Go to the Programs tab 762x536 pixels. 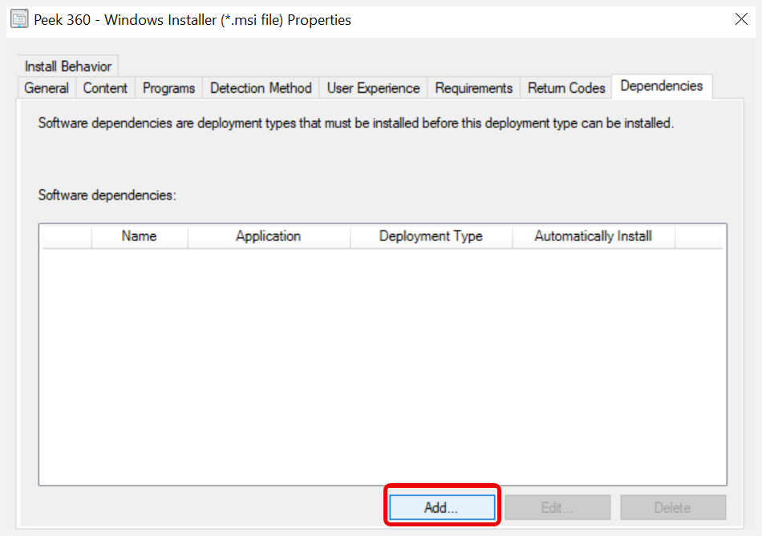168,88
